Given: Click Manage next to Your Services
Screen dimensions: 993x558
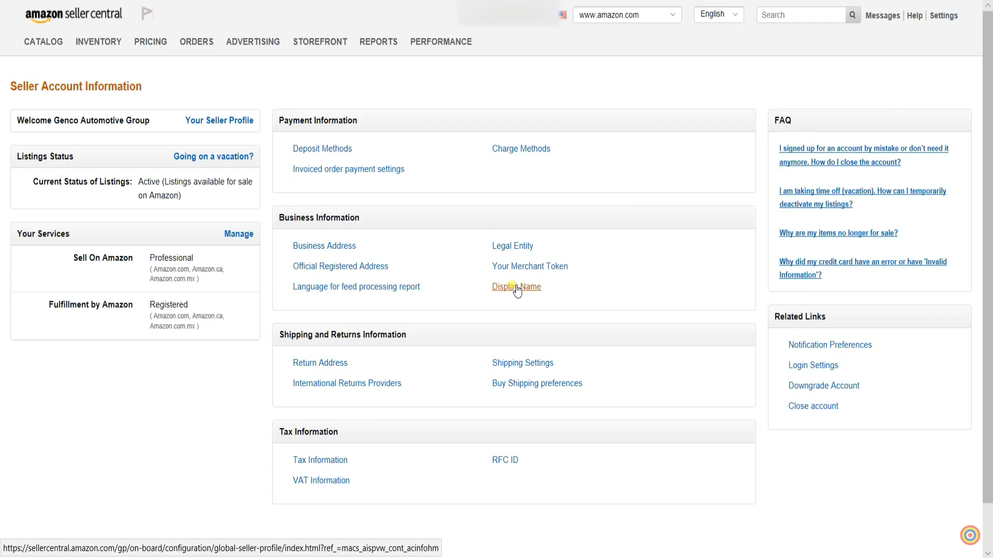Looking at the screenshot, I should [x=239, y=234].
